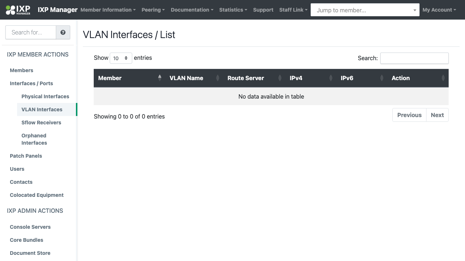The height and width of the screenshot is (261, 465).
Task: Open the Jump to member selector
Action: (x=365, y=10)
